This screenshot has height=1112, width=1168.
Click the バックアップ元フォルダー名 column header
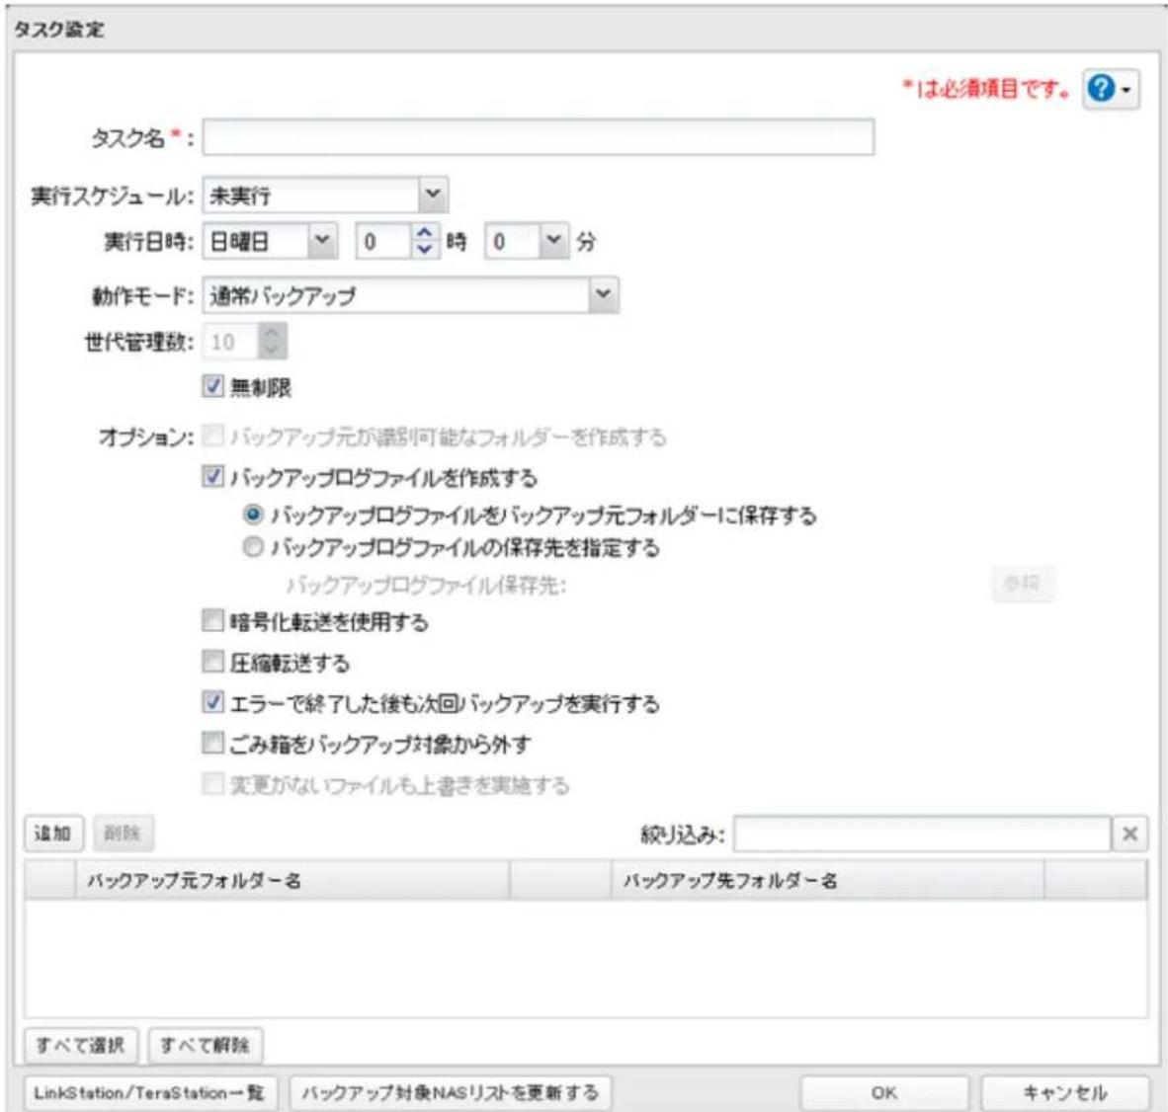292,881
